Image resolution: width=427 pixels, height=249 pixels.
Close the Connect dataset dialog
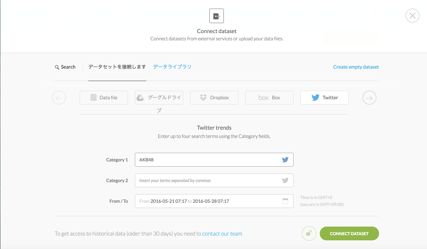[x=412, y=16]
